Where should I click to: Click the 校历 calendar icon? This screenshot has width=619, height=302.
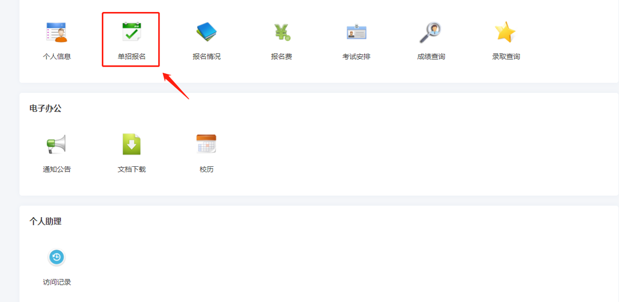click(206, 144)
